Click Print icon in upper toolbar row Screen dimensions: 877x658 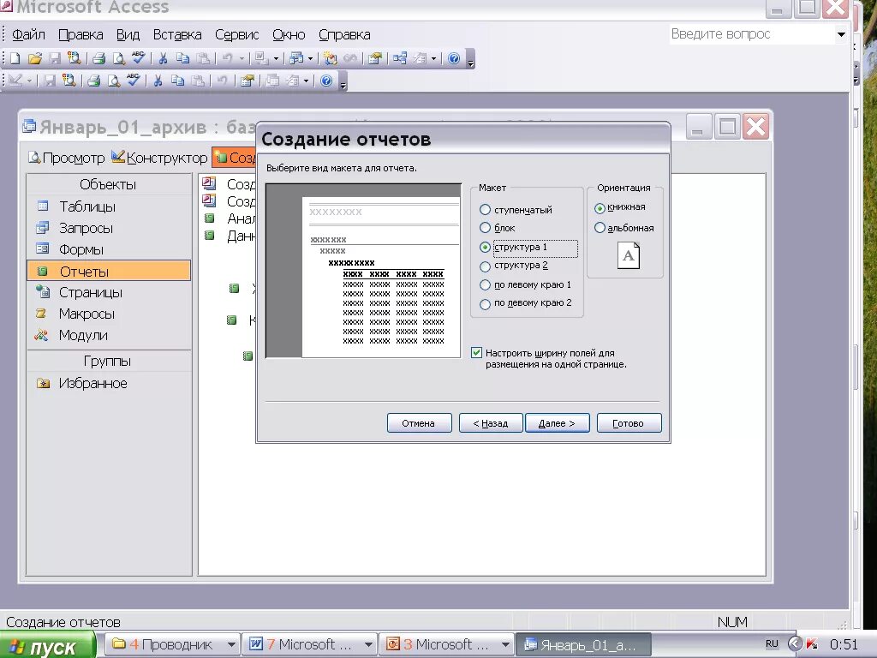point(99,58)
